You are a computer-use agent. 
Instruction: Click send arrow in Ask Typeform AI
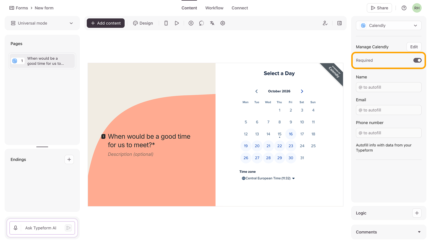point(68,228)
